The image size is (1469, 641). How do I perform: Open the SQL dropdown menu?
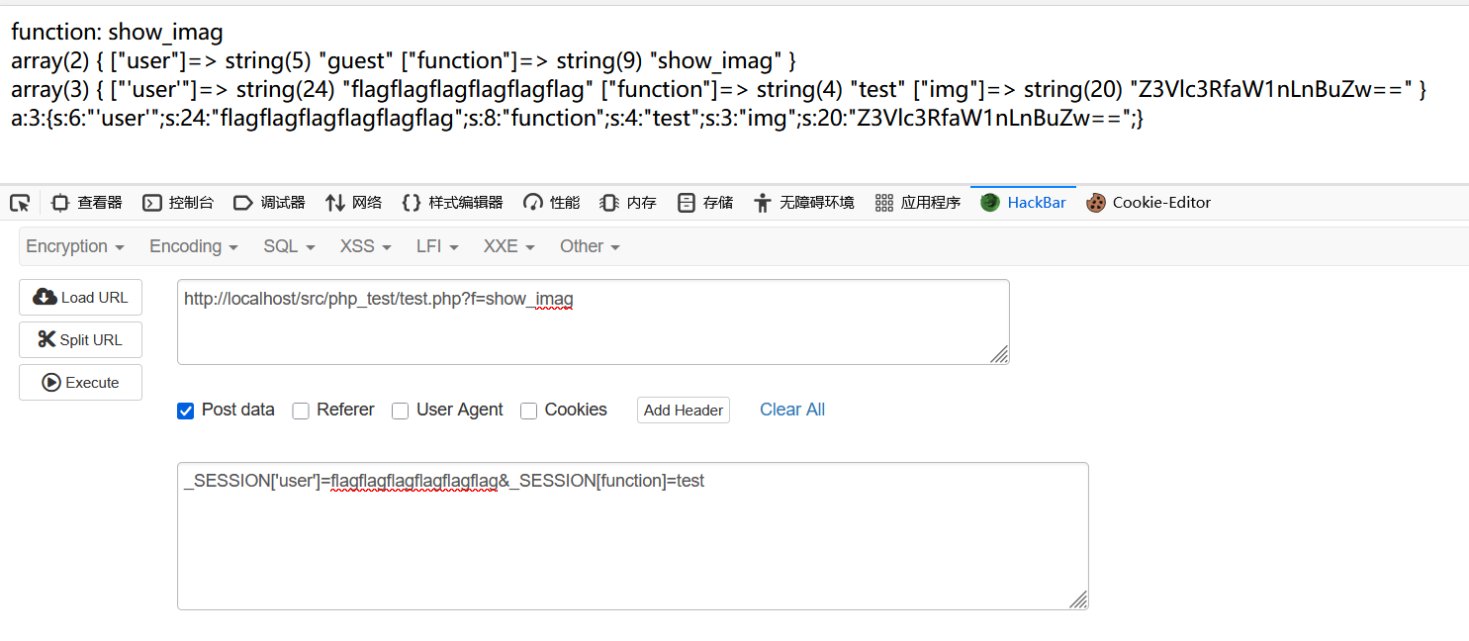[x=288, y=245]
